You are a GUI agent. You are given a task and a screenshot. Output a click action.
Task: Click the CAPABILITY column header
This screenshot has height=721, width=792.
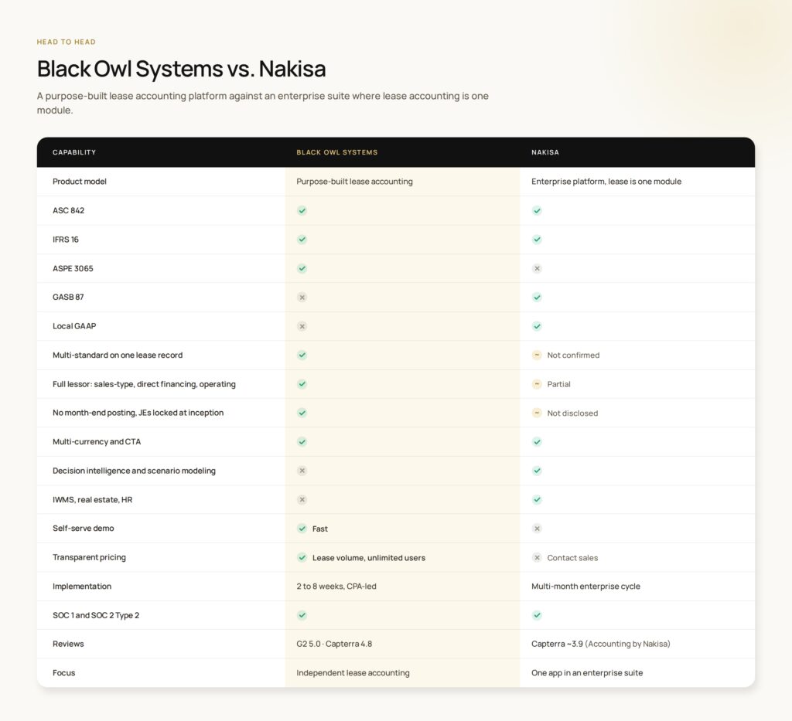coord(74,152)
